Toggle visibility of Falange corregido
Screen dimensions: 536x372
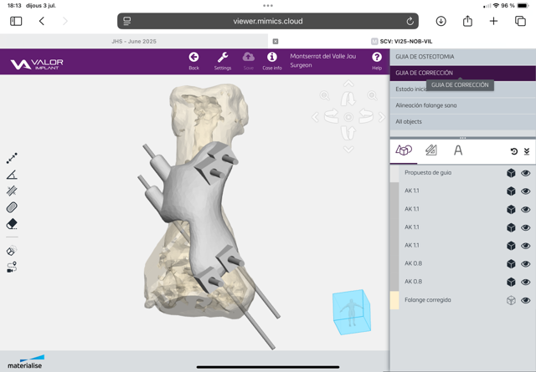[526, 300]
